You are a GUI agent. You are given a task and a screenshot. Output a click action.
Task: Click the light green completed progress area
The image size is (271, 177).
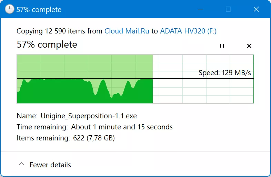[85, 67]
